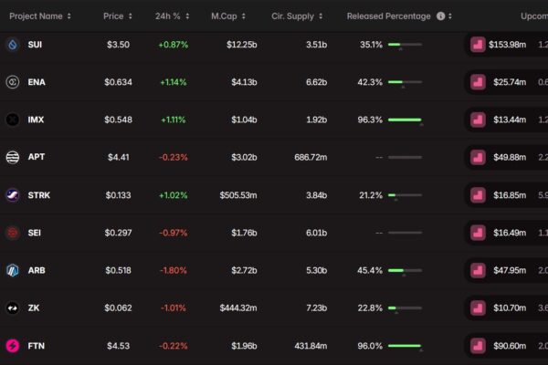This screenshot has width=548, height=365.
Task: Click the APT token logo icon
Action: pyautogui.click(x=13, y=157)
